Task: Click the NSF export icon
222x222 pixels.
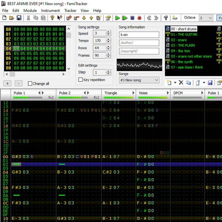Action: tap(175, 18)
